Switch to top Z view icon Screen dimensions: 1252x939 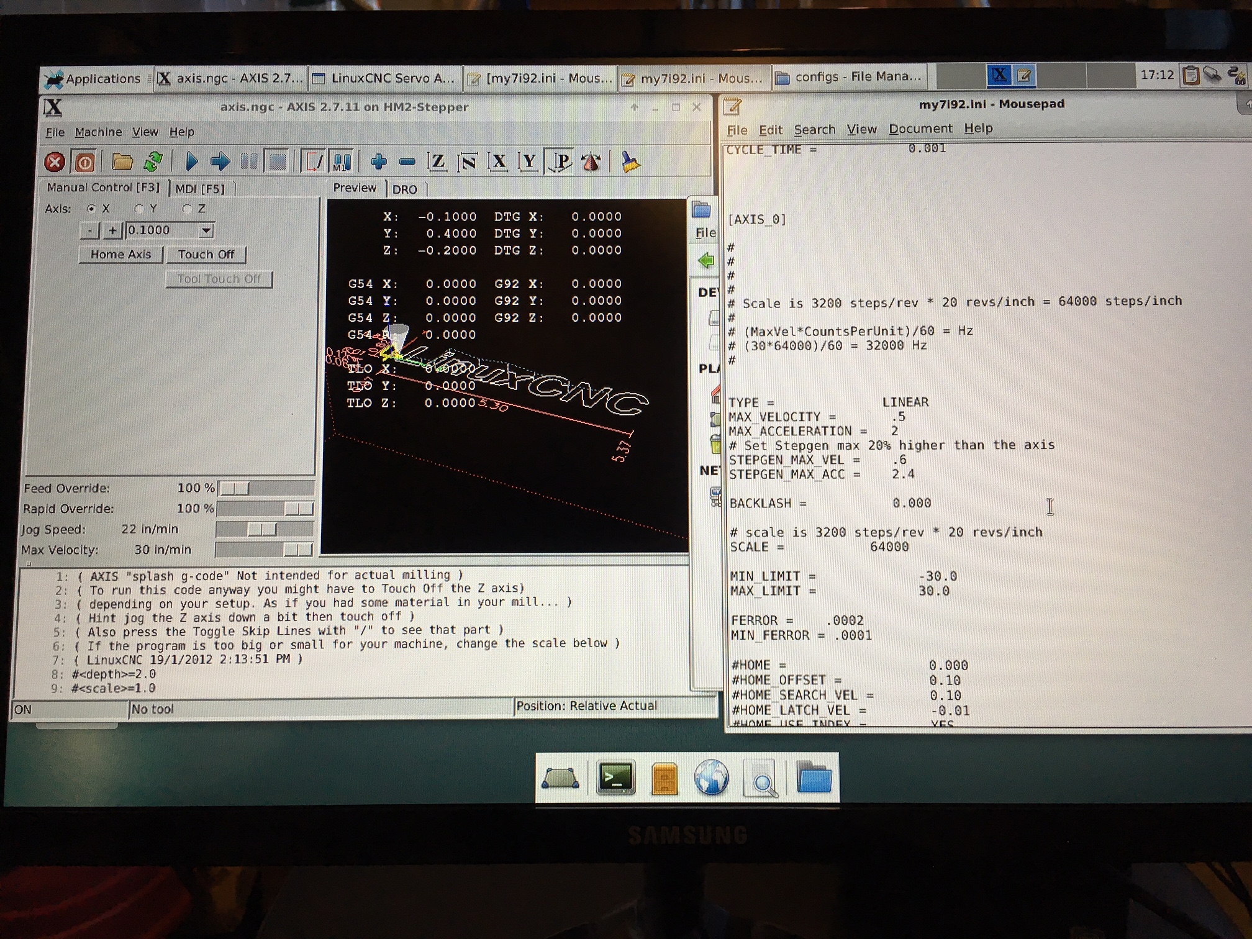pyautogui.click(x=437, y=162)
